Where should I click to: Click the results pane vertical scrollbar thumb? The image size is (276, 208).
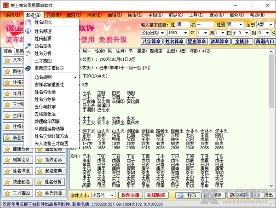271,81
